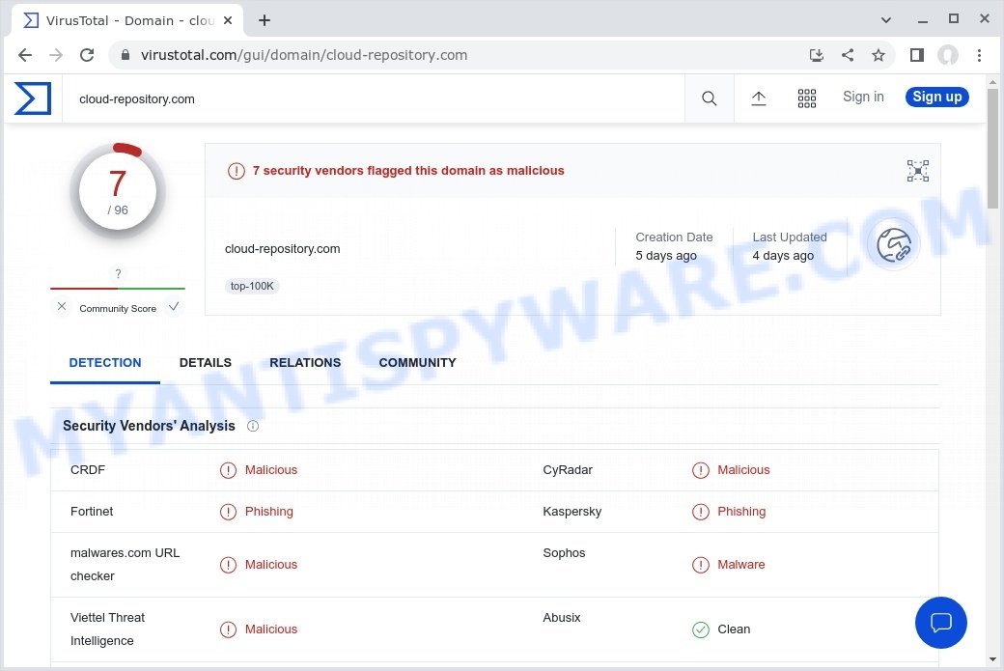Click the VirusTotal sigma logo

pos(33,98)
